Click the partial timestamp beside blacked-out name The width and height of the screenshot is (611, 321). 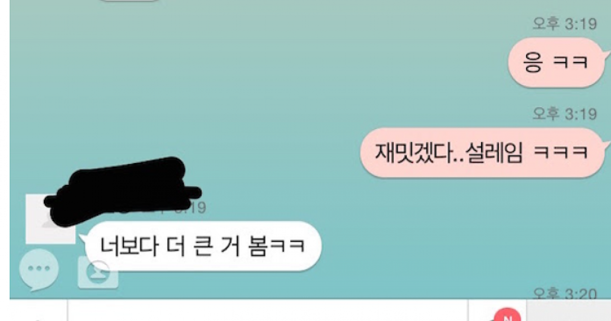click(x=189, y=207)
